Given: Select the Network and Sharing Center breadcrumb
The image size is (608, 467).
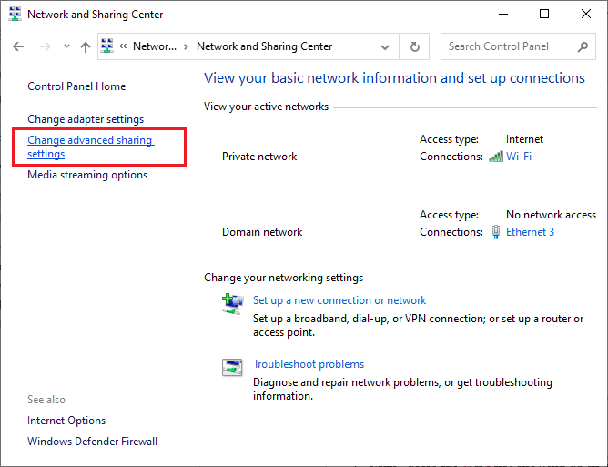Looking at the screenshot, I should [264, 46].
